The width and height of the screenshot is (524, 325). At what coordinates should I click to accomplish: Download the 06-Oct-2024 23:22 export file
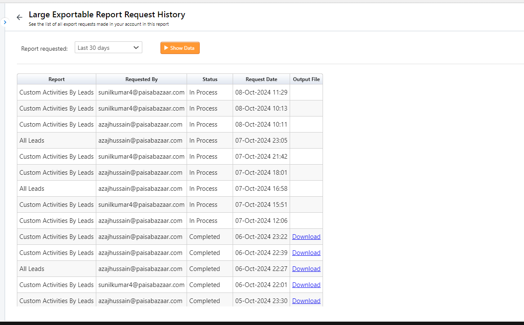pyautogui.click(x=306, y=237)
